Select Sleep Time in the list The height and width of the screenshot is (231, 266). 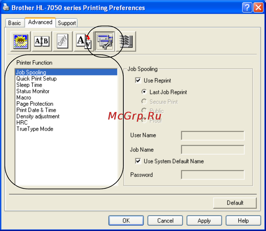(x=66, y=85)
